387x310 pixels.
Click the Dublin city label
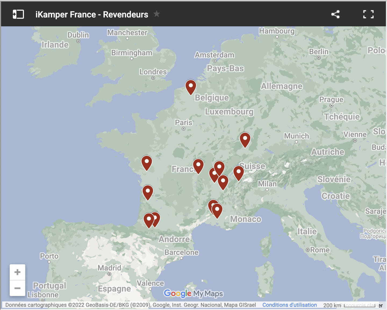click(x=78, y=35)
